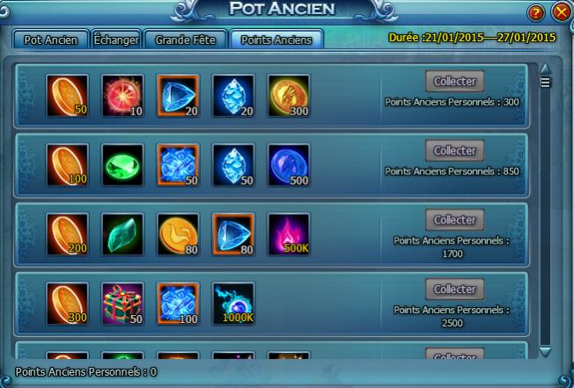Click the scrollbar up arrow

pos(546,69)
